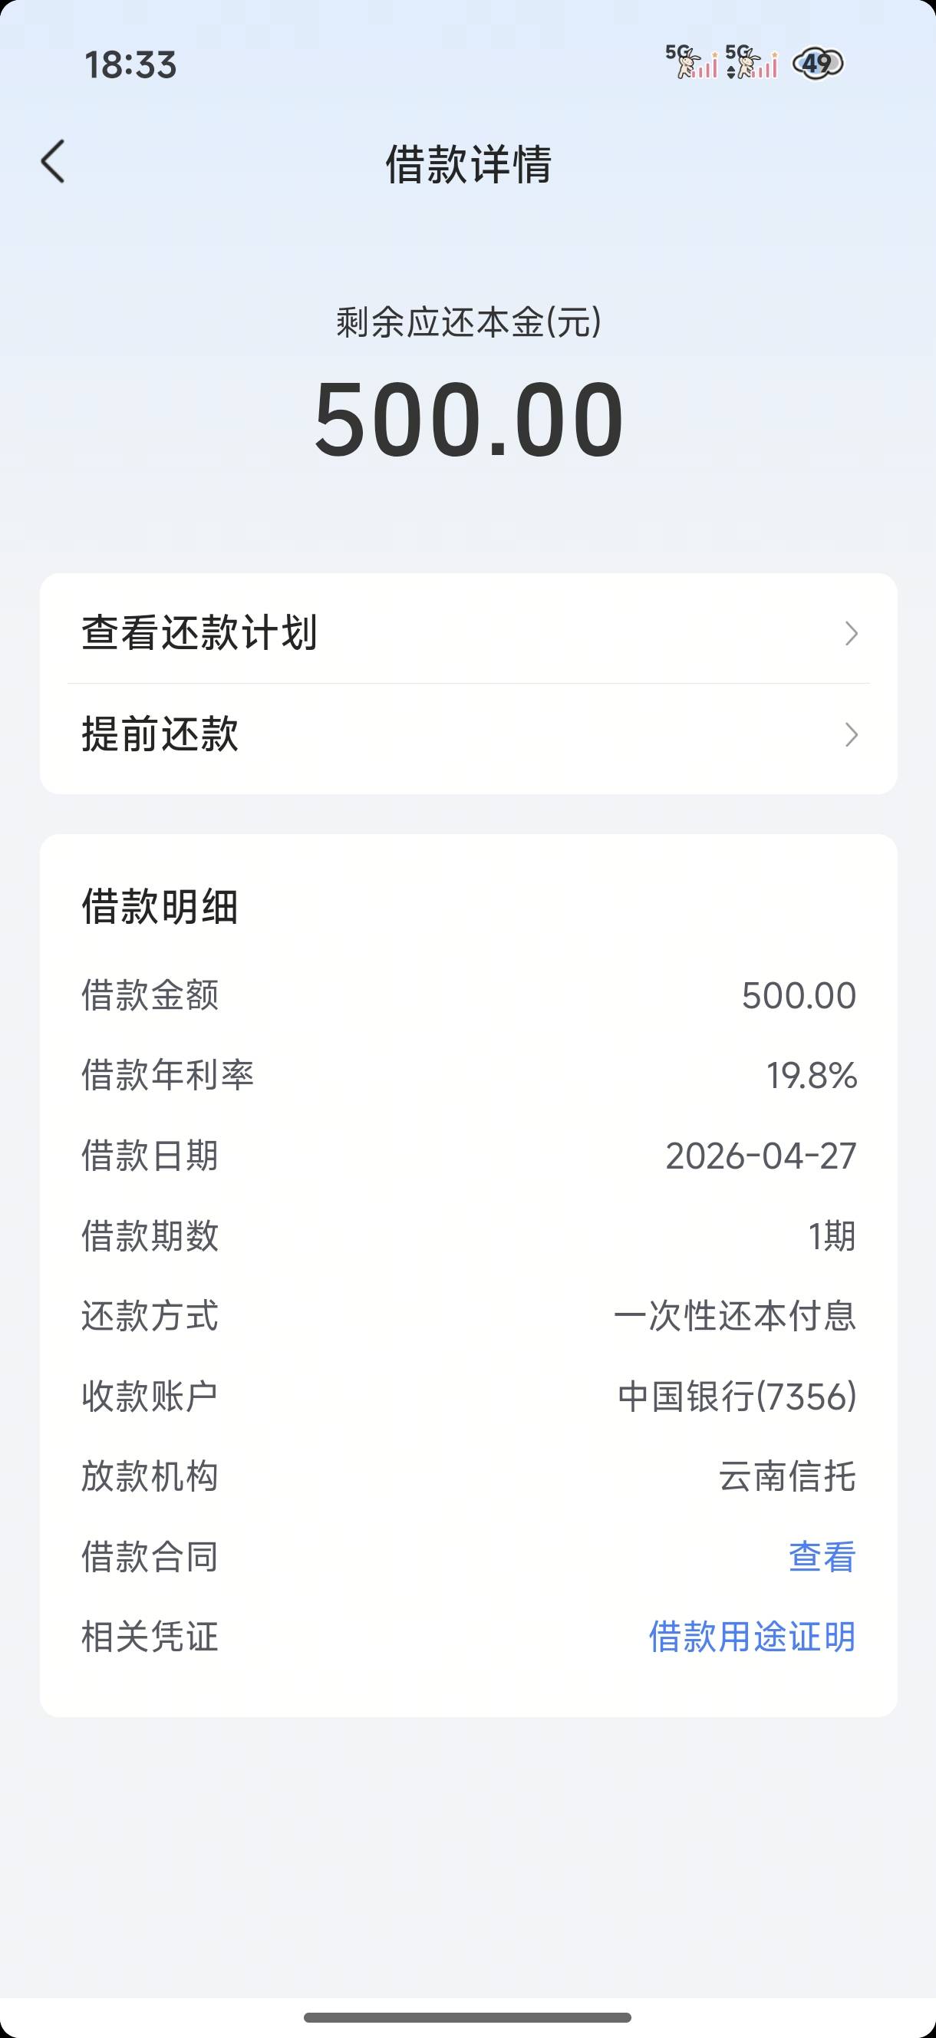Expand the 查看还款计划 chevron arrow
This screenshot has width=936, height=2038.
click(x=852, y=633)
